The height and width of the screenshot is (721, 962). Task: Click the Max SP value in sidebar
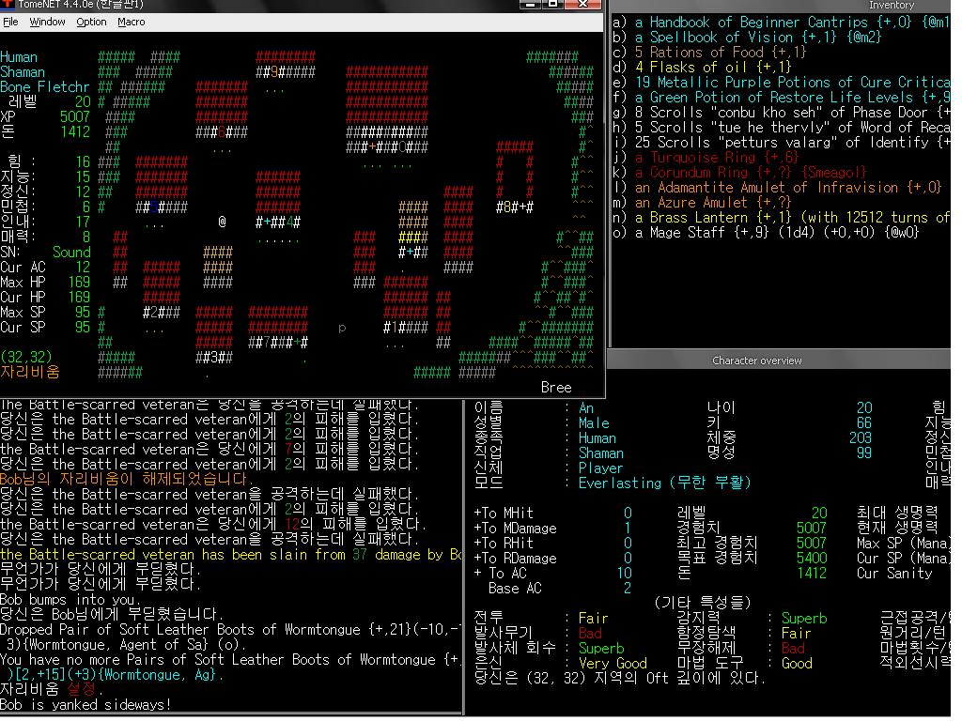coord(83,312)
